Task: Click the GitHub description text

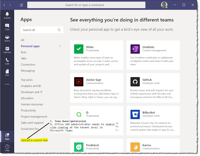Action: pos(152,94)
